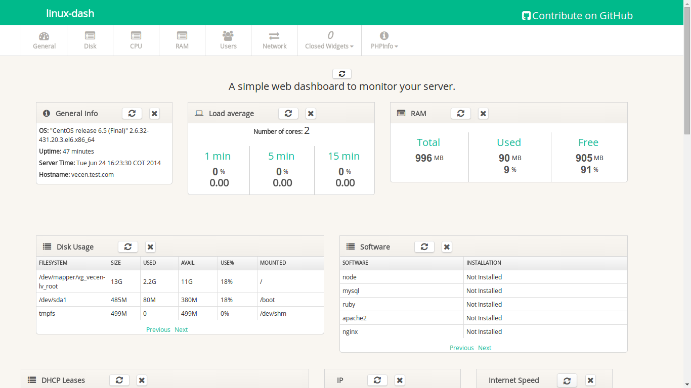Viewport: 691px width, 388px height.
Task: Expand the PHPInfo dropdown menu
Action: [x=383, y=40]
